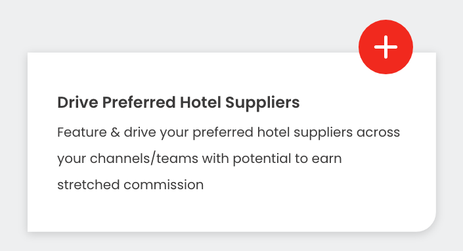The image size is (463, 251).
Task: Select the 'Drive Preferred Hotel Suppliers' heading
Action: pos(179,103)
